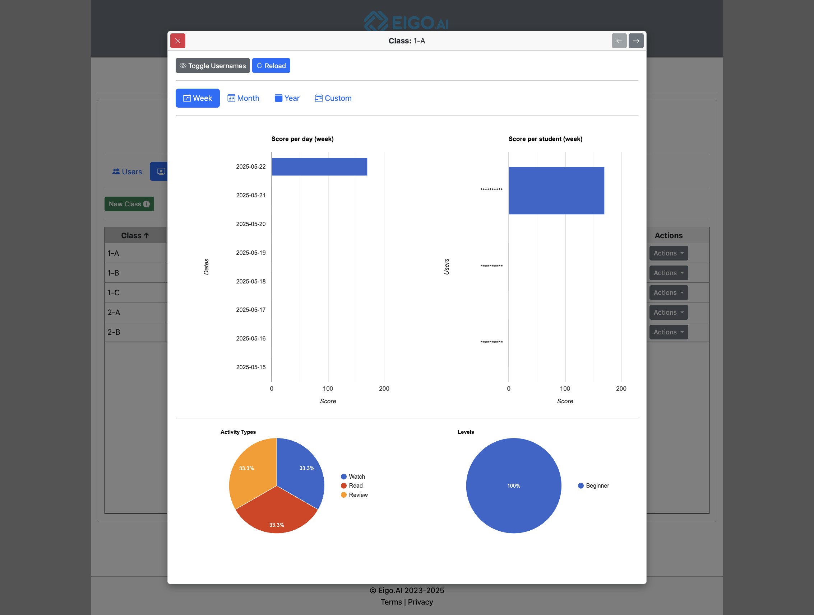The width and height of the screenshot is (814, 615).
Task: Click the Read slice of the pie chart
Action: (277, 512)
